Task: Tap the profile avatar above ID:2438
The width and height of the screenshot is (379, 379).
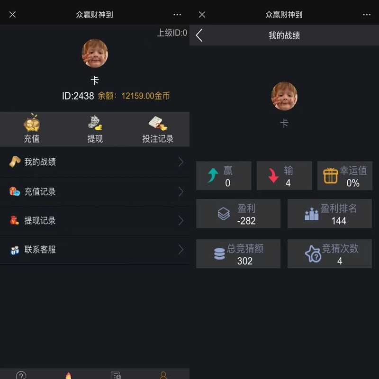Action: (95, 54)
